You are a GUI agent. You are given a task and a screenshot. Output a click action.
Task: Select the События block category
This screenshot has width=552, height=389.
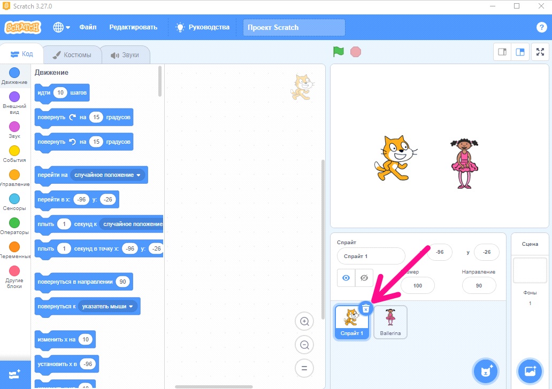click(14, 154)
